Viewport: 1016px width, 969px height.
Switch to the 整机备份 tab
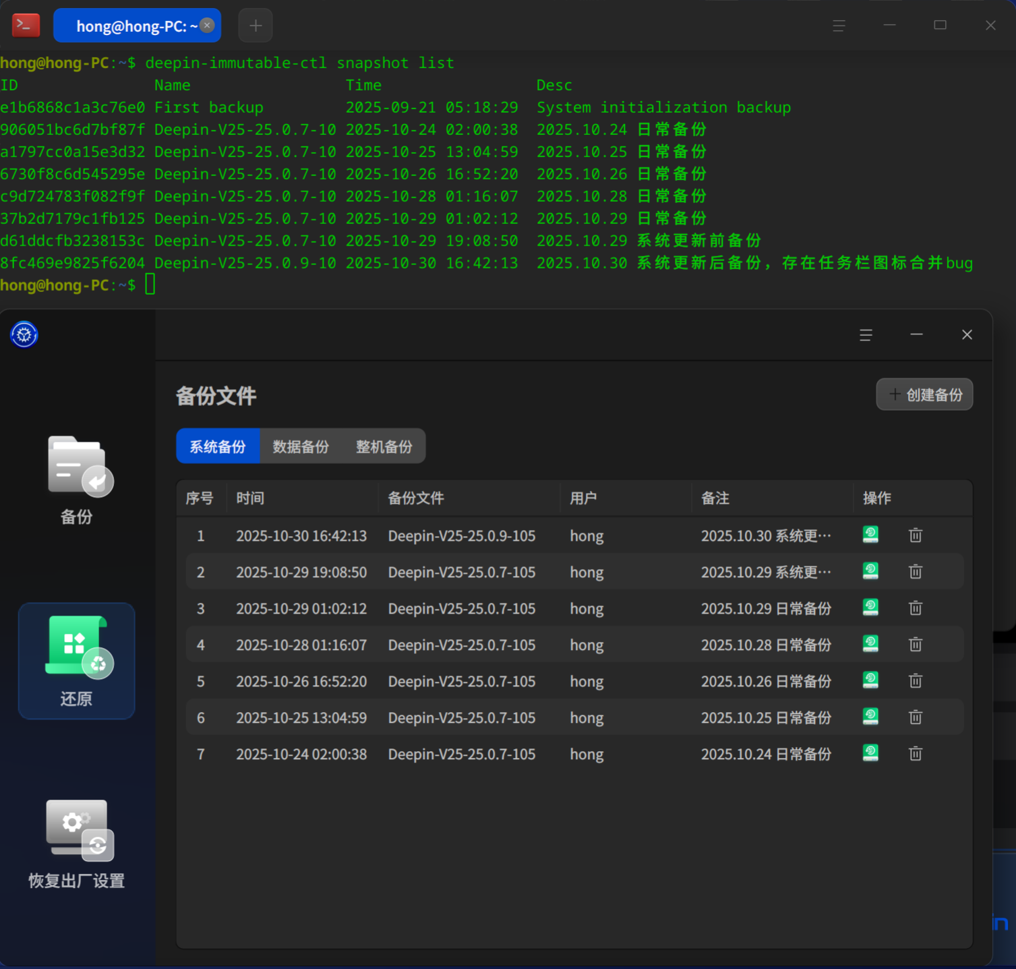[384, 446]
